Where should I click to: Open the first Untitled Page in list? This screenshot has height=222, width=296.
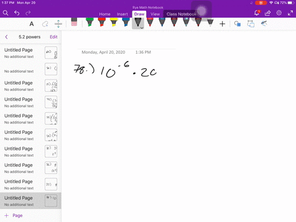point(31,53)
